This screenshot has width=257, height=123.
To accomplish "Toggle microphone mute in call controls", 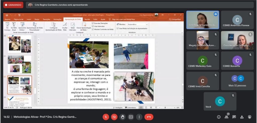I will coord(106,117).
